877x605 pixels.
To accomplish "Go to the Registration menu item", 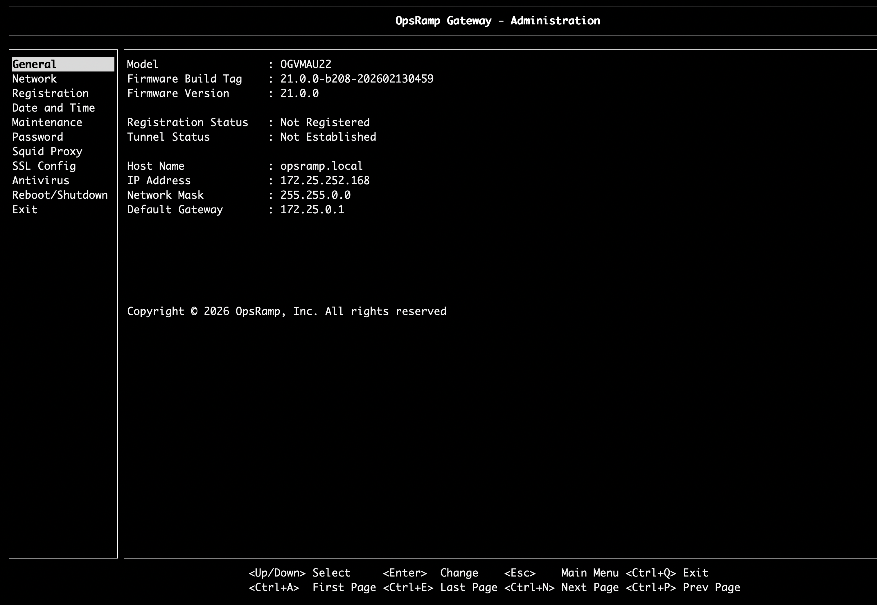I will (50, 93).
